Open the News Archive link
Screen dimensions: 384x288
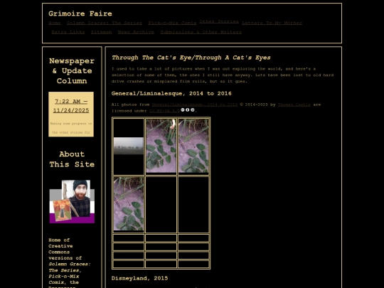pyautogui.click(x=136, y=32)
